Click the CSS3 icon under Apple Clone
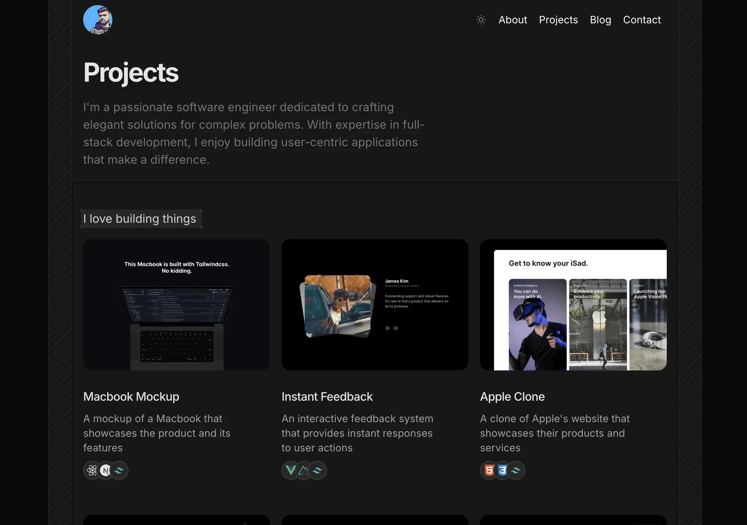The image size is (747, 525). (503, 470)
